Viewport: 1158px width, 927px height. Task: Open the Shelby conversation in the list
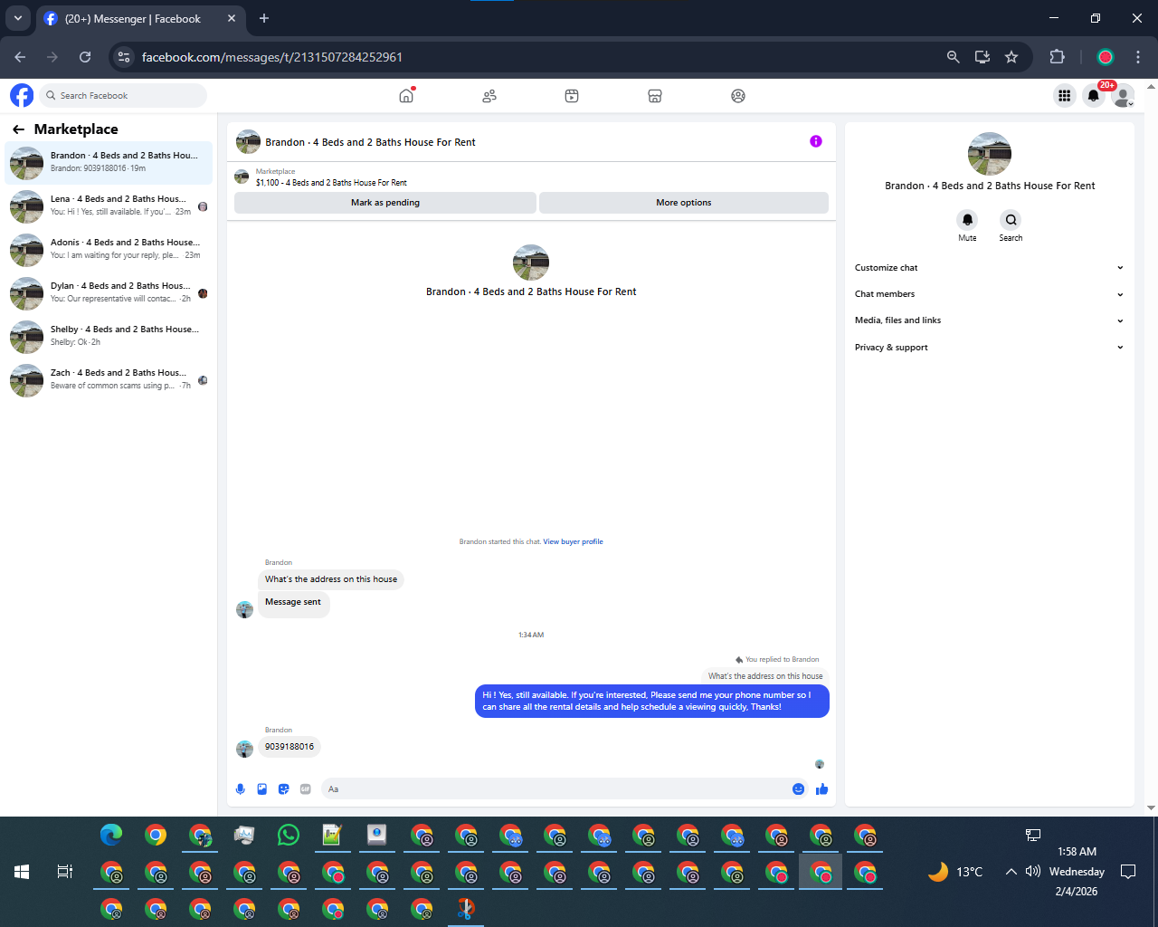109,337
